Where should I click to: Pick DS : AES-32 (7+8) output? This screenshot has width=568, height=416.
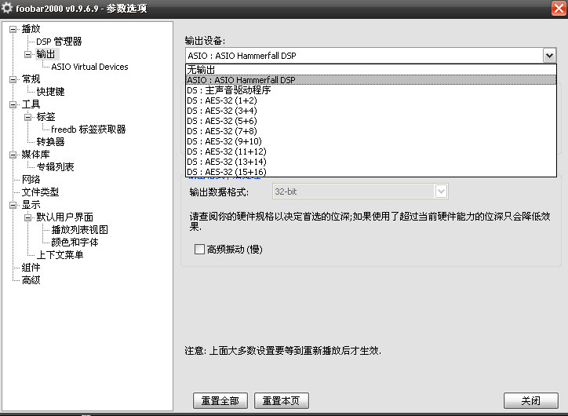pyautogui.click(x=371, y=131)
